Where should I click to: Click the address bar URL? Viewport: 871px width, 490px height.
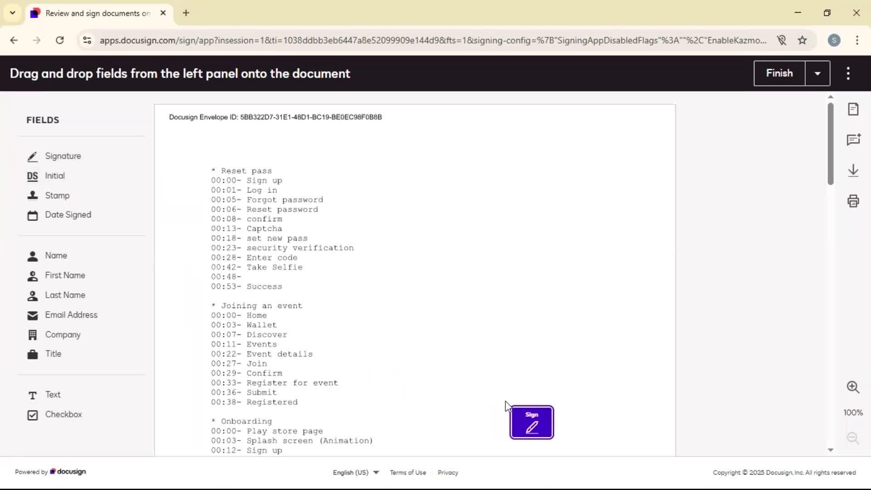pos(433,40)
